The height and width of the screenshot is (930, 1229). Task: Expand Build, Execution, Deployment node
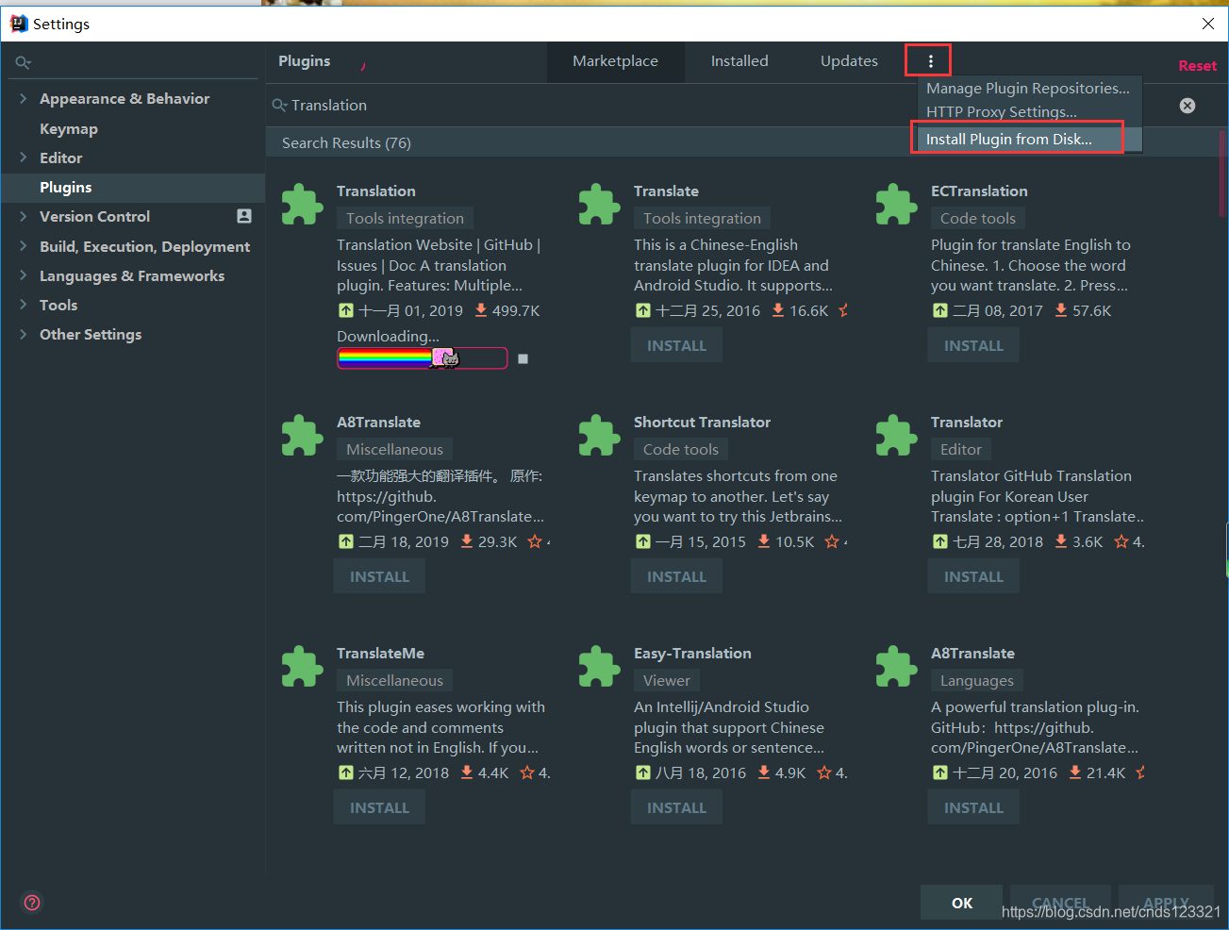23,246
